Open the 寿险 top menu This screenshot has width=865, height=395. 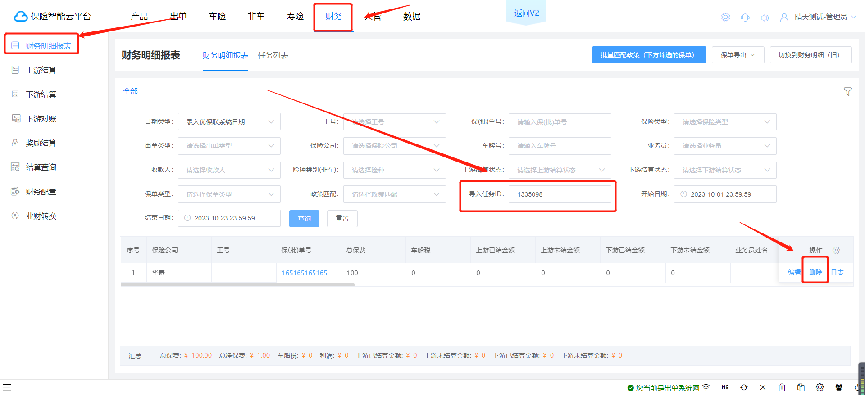tap(295, 16)
